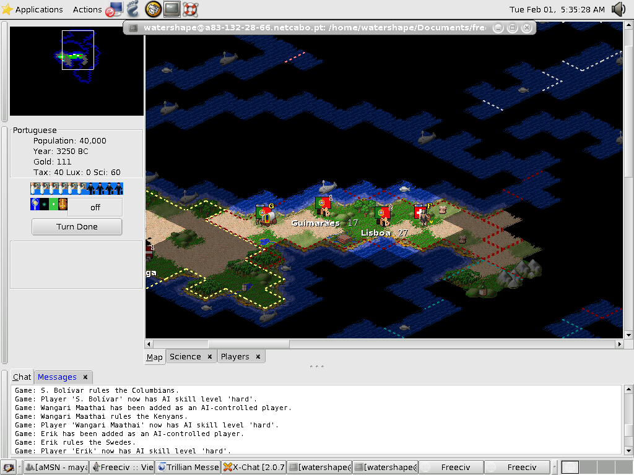The image size is (634, 475).
Task: Click the Turn Done button
Action: [x=77, y=226]
